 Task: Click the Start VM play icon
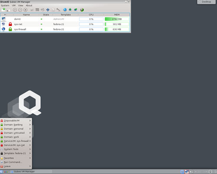click(x=15, y=10)
